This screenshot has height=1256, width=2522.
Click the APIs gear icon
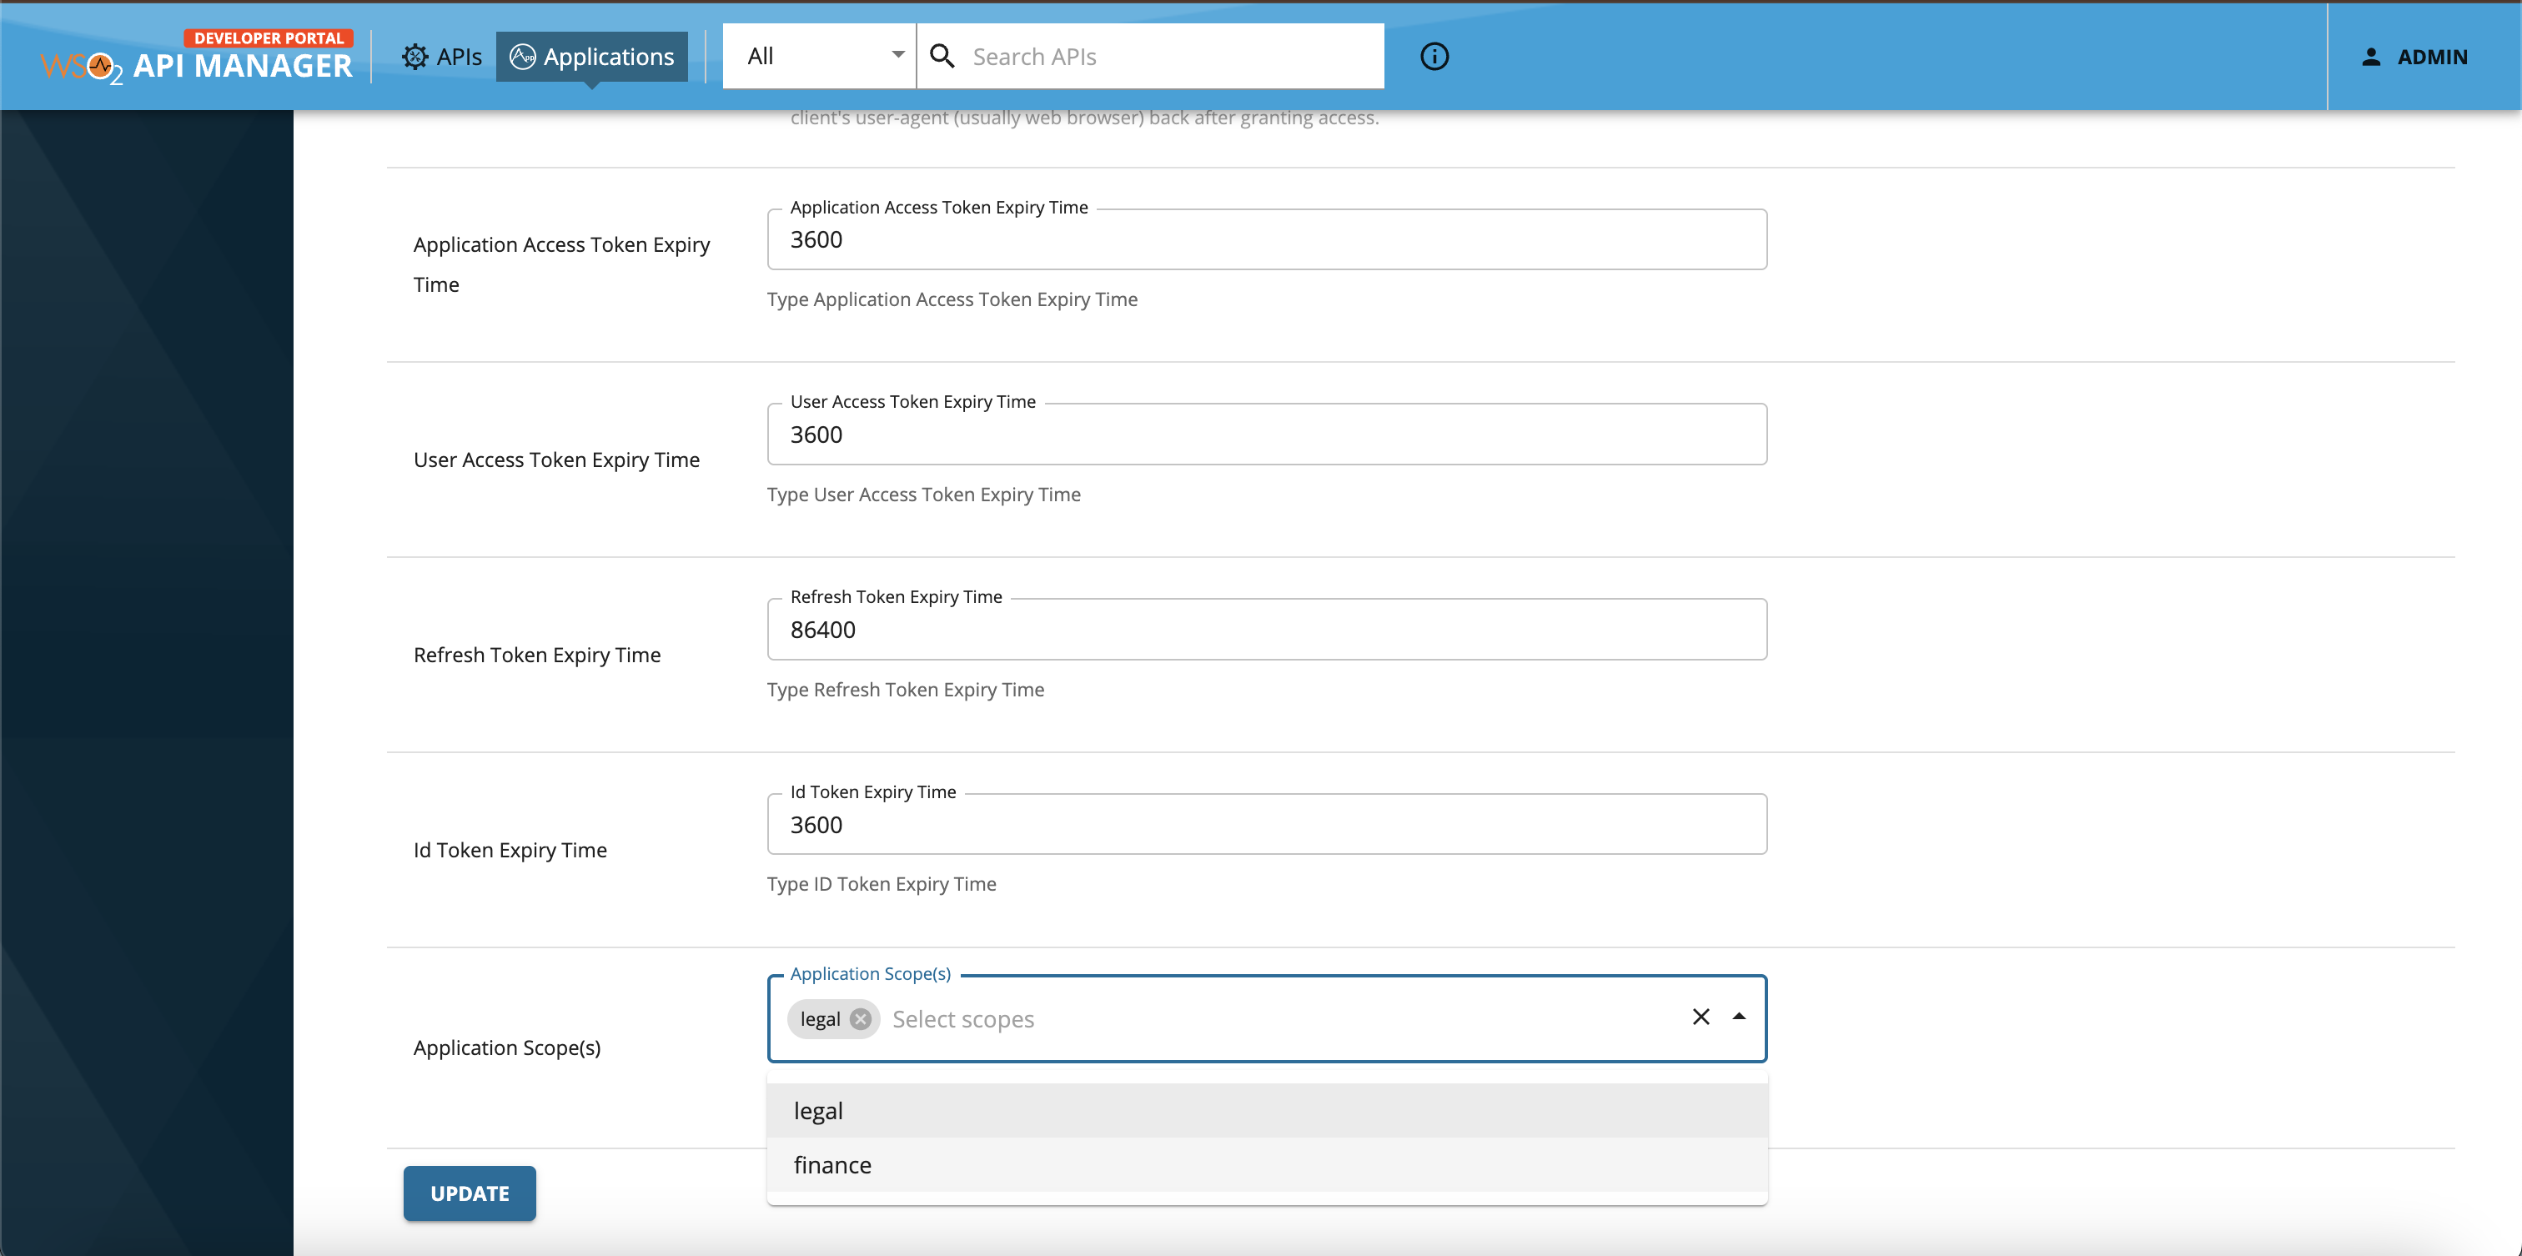pyautogui.click(x=415, y=56)
